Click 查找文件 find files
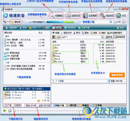 click(x=66, y=33)
